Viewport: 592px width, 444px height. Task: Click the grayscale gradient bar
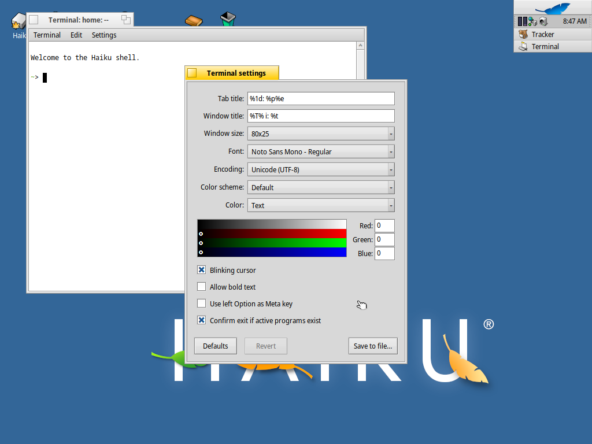pos(272,224)
